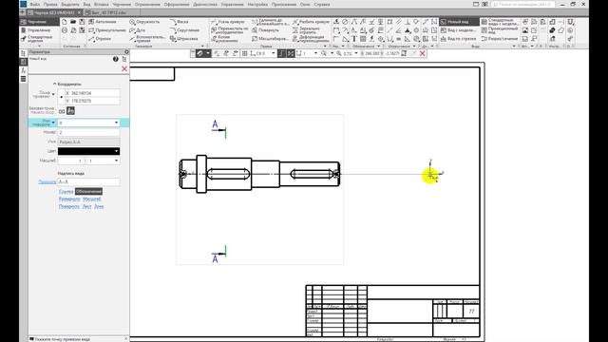Select the Дуга tool
The width and height of the screenshot is (608, 342).
point(138,29)
